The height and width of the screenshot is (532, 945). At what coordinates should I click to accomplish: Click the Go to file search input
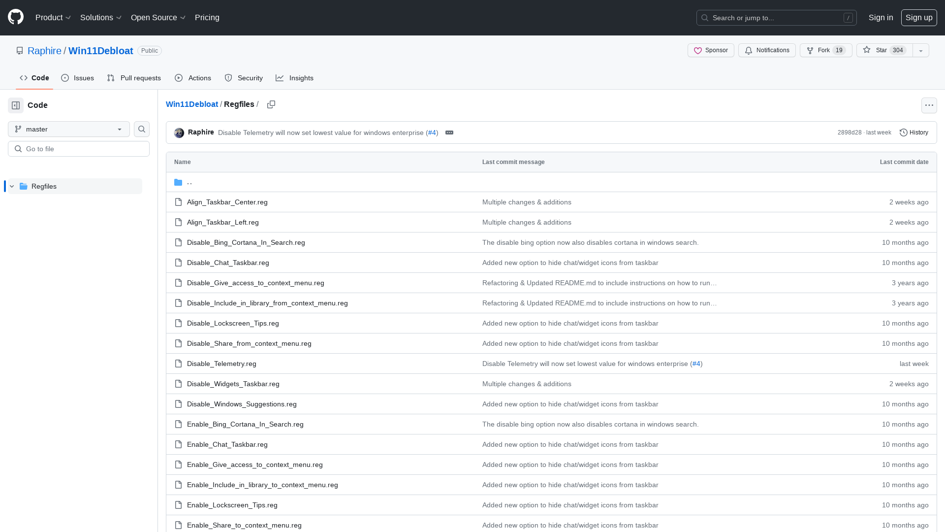[79, 149]
